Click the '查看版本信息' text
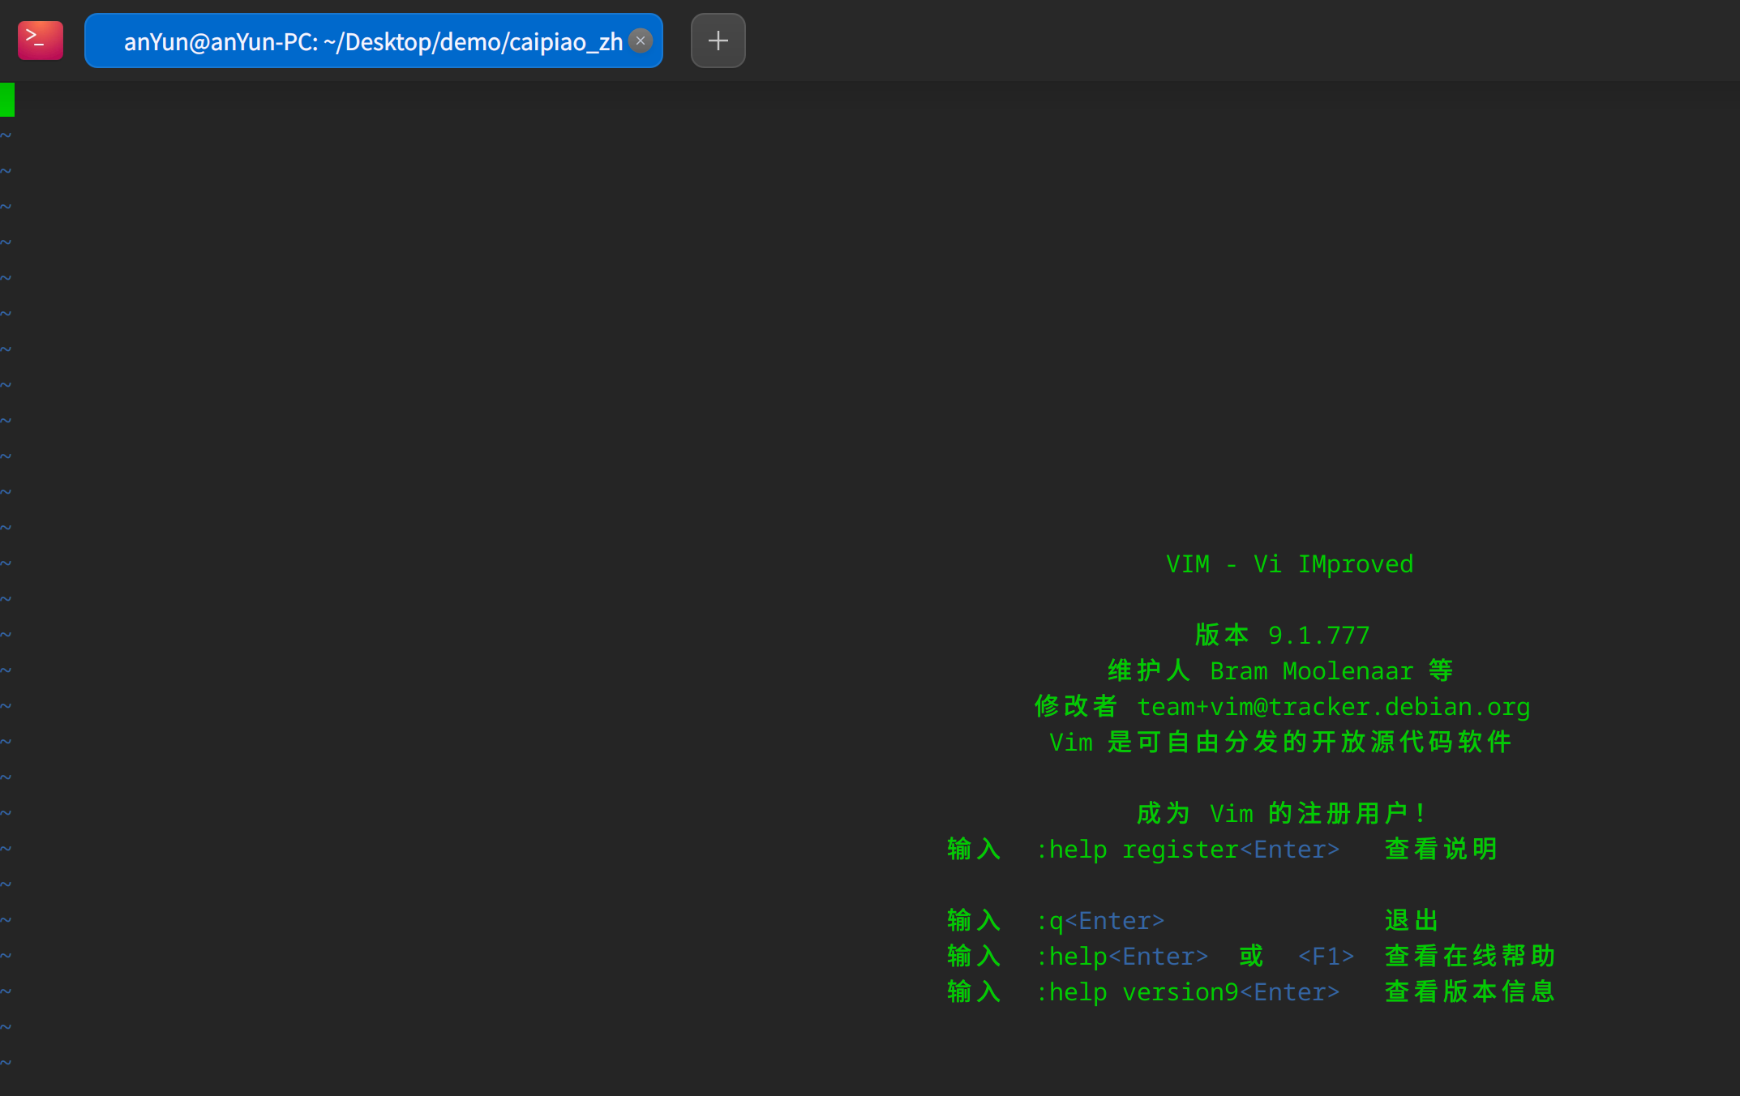Viewport: 1740px width, 1096px height. pyautogui.click(x=1470, y=992)
